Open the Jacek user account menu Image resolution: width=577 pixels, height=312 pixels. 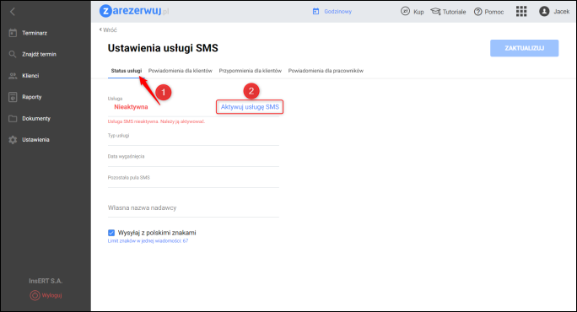(x=554, y=12)
